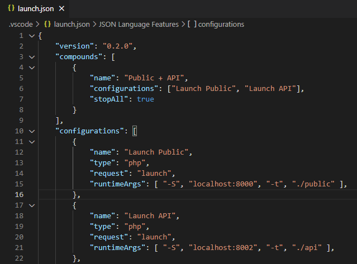Click the "configurations" key on line 10
Viewport: 357px width, 264px height.
89,131
